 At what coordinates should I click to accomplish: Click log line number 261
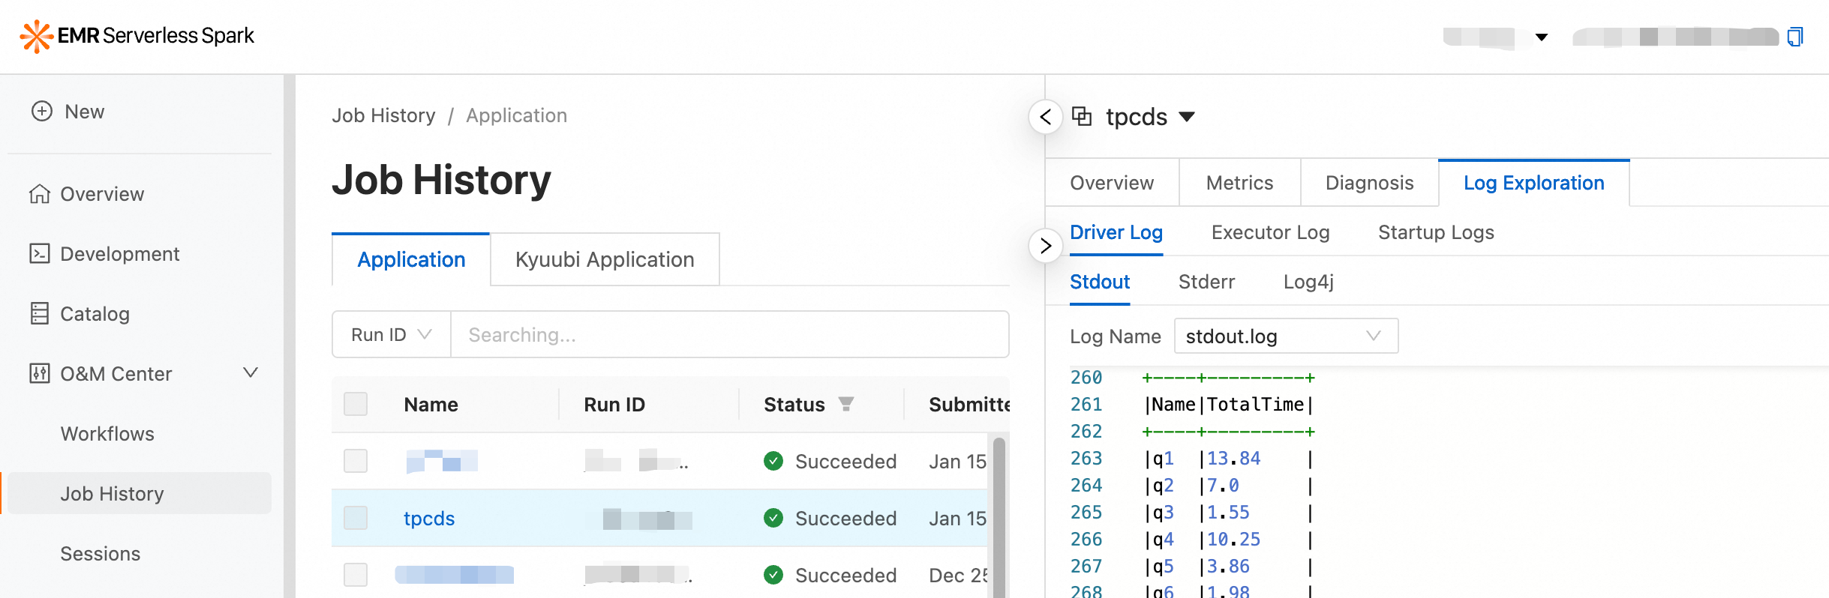1086,405
